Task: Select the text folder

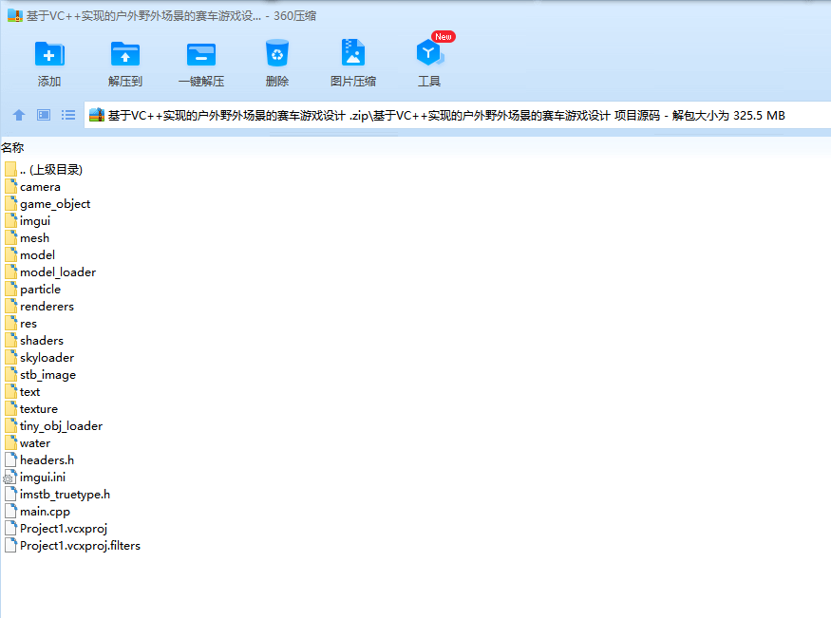Action: pos(23,392)
